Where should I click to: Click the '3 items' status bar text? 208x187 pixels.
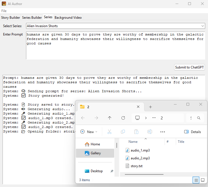85,180
